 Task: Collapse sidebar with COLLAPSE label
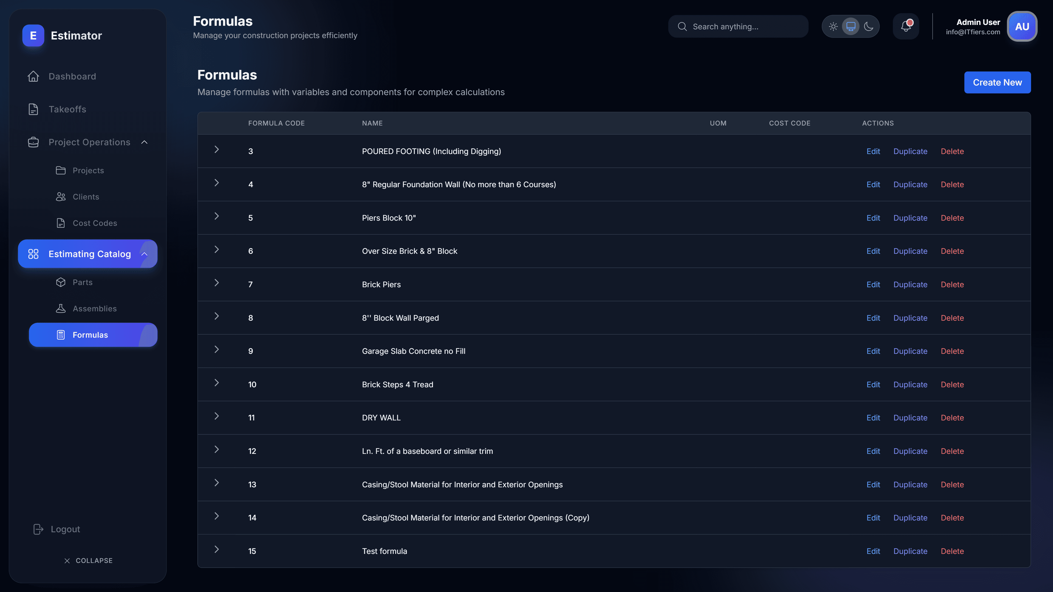point(94,560)
